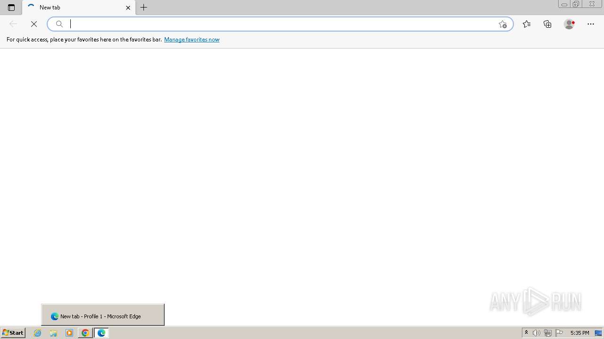Screen dimensions: 604x339
Task: Click the Windows Start button
Action: (x=13, y=333)
